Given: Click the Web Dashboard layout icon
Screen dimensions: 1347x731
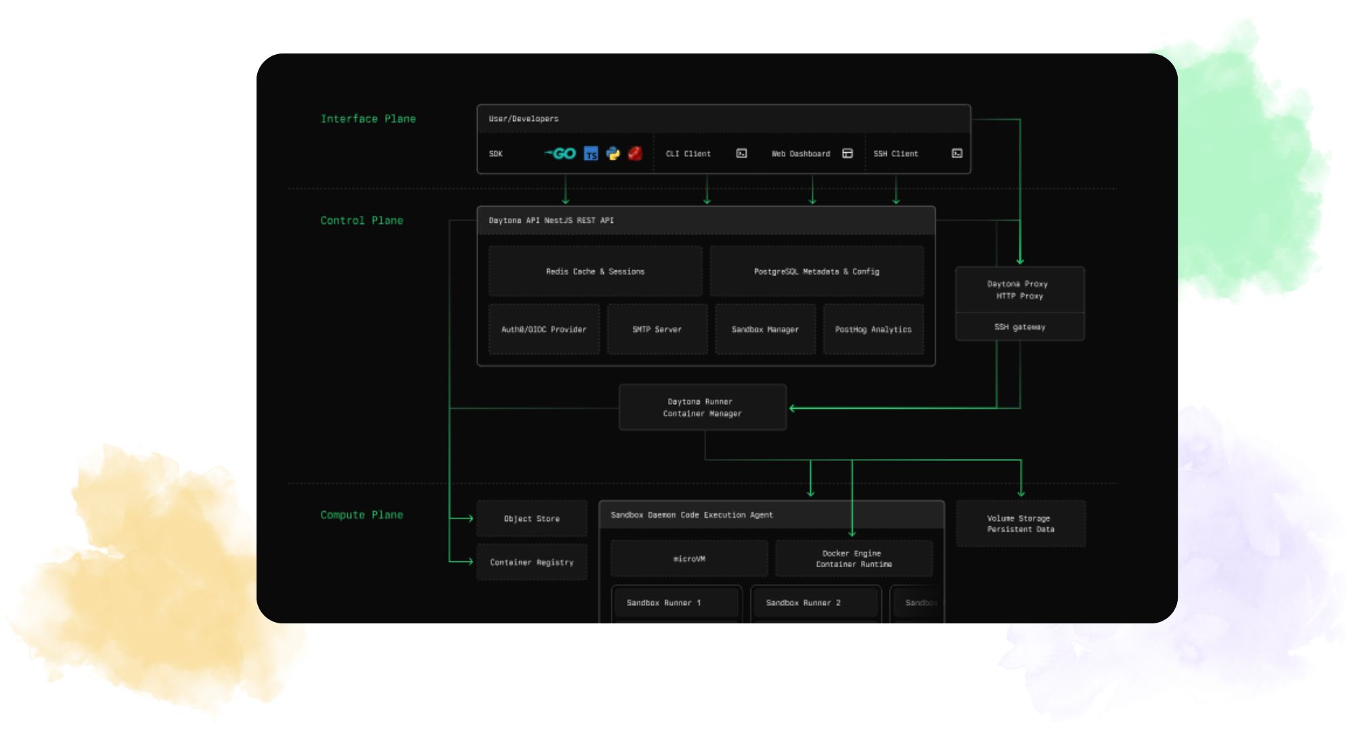Looking at the screenshot, I should 847,154.
